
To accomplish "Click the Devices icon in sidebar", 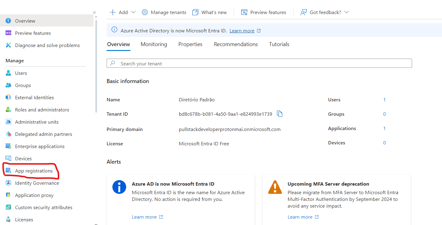I will click(x=8, y=158).
